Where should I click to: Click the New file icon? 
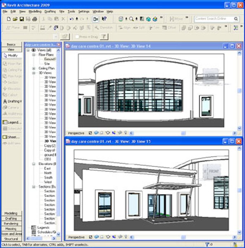(9, 19)
